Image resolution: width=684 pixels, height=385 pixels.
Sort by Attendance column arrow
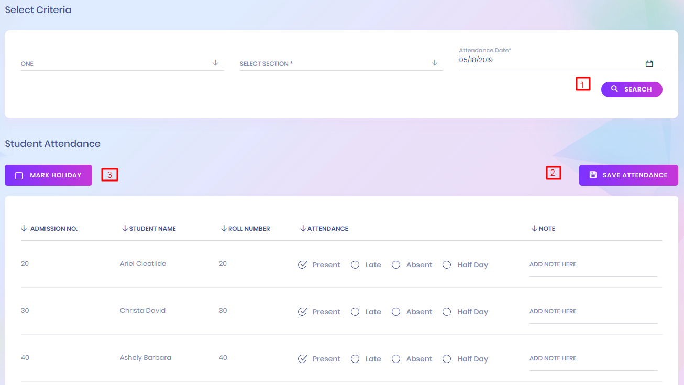point(303,229)
